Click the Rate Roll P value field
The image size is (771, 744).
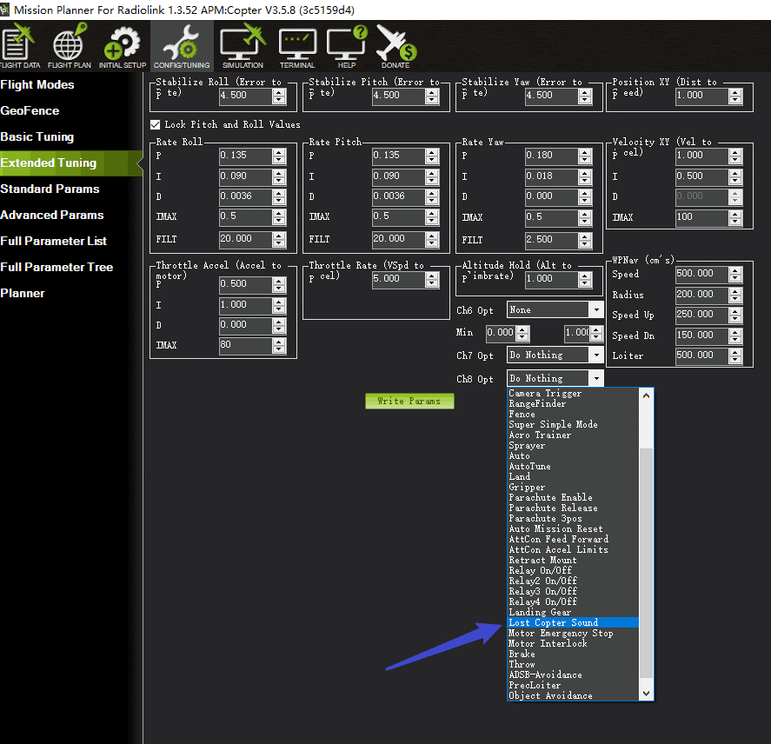pyautogui.click(x=244, y=156)
